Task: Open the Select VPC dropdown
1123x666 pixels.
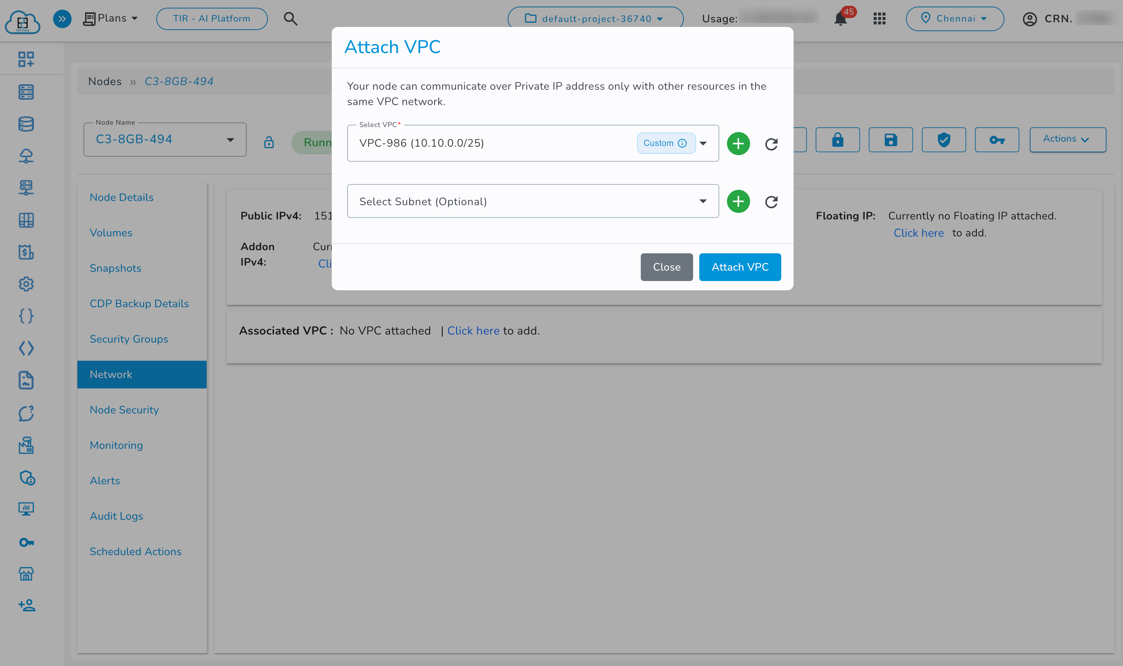Action: click(703, 144)
